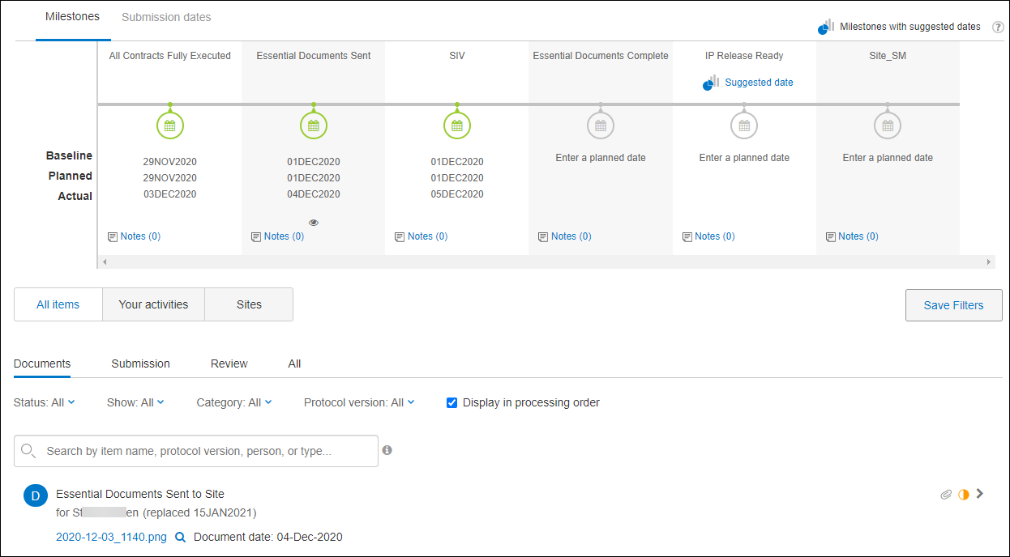Click the Sites button

click(249, 304)
